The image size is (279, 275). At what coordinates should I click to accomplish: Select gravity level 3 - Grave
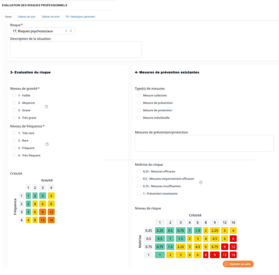click(x=14, y=110)
